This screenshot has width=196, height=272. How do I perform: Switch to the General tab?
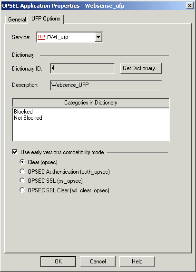(17, 20)
